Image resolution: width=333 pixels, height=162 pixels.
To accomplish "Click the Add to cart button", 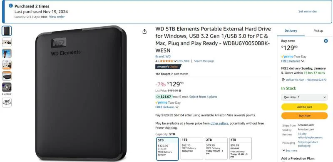I will point(305,107).
